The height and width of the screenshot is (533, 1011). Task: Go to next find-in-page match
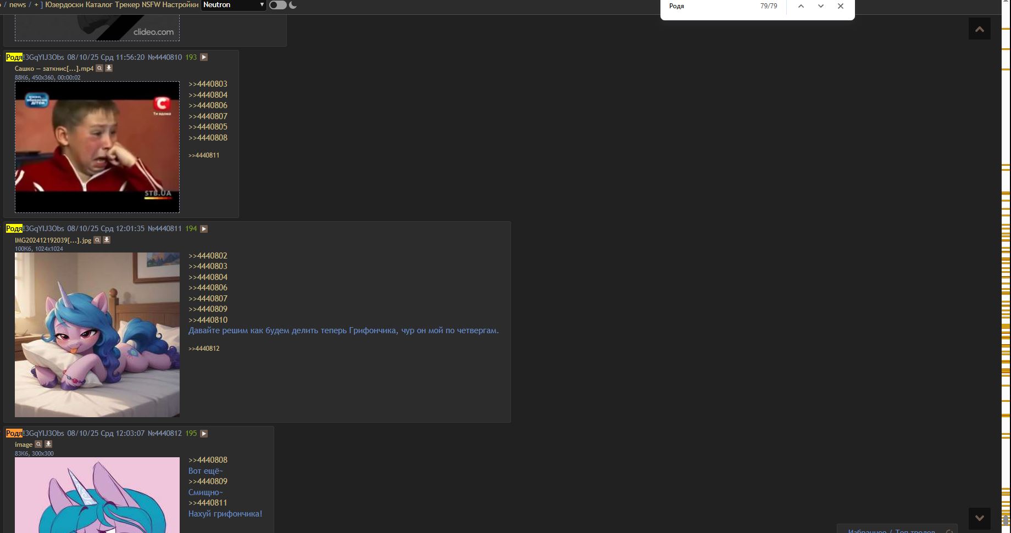tap(821, 6)
